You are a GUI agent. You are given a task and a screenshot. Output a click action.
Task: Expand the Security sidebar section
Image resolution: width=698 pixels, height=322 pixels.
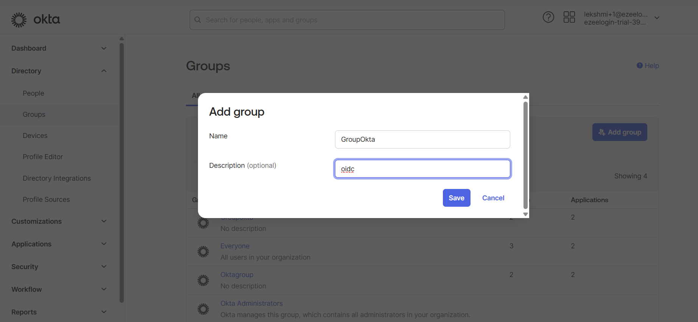[104, 267]
